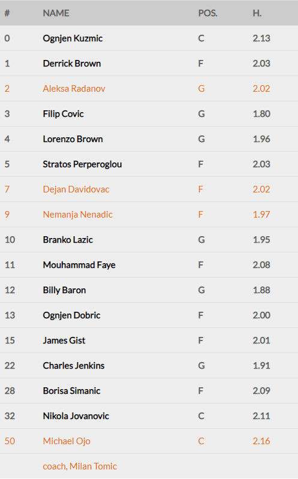Click Nikola Jovanovic name

point(76,416)
